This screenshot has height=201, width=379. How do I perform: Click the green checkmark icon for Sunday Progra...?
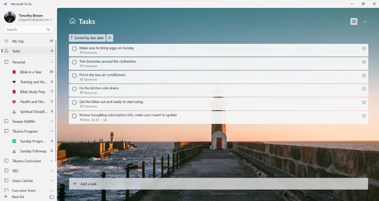point(14,141)
